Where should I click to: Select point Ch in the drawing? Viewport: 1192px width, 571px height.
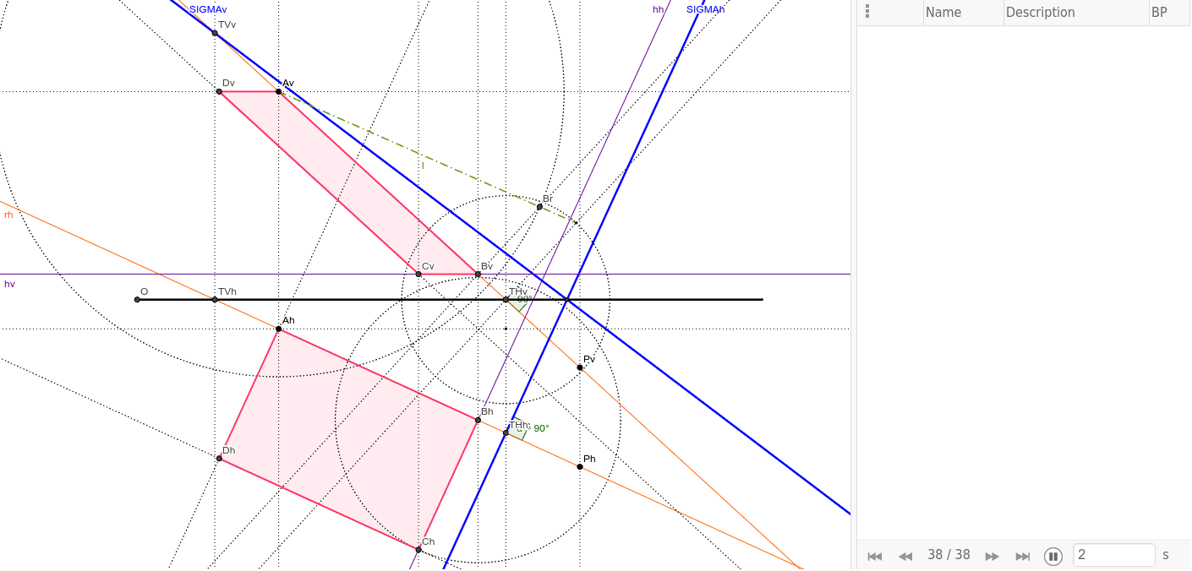pyautogui.click(x=418, y=549)
